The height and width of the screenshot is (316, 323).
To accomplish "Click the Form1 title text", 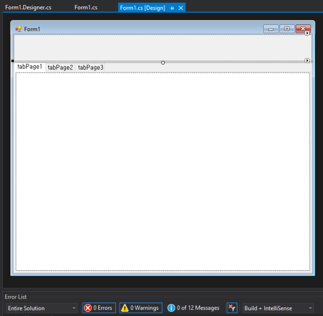I will 32,29.
